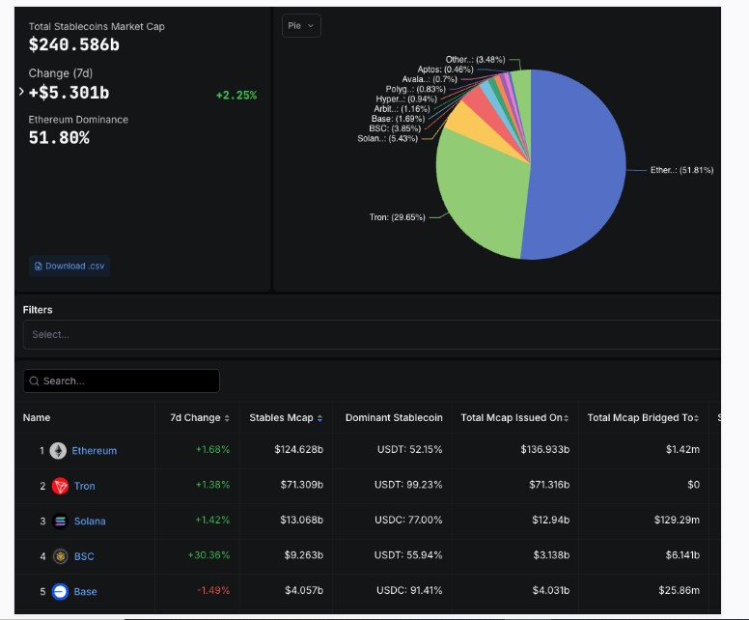Click the Solan..: (5.43%) pie label

387,139
